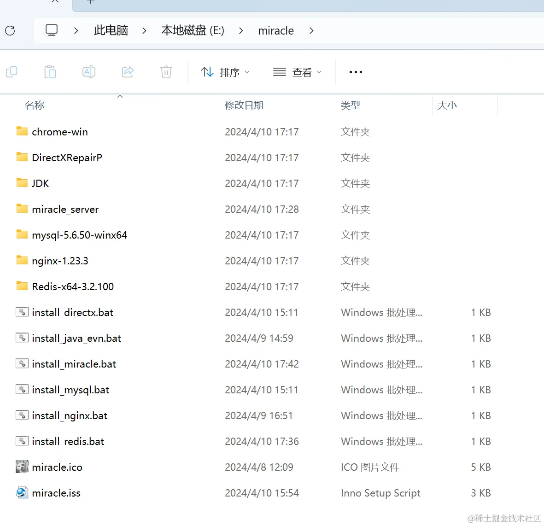Viewport: 544px width, 526px height.
Task: Click 文件夹 type cell of JDK row
Action: coord(355,183)
